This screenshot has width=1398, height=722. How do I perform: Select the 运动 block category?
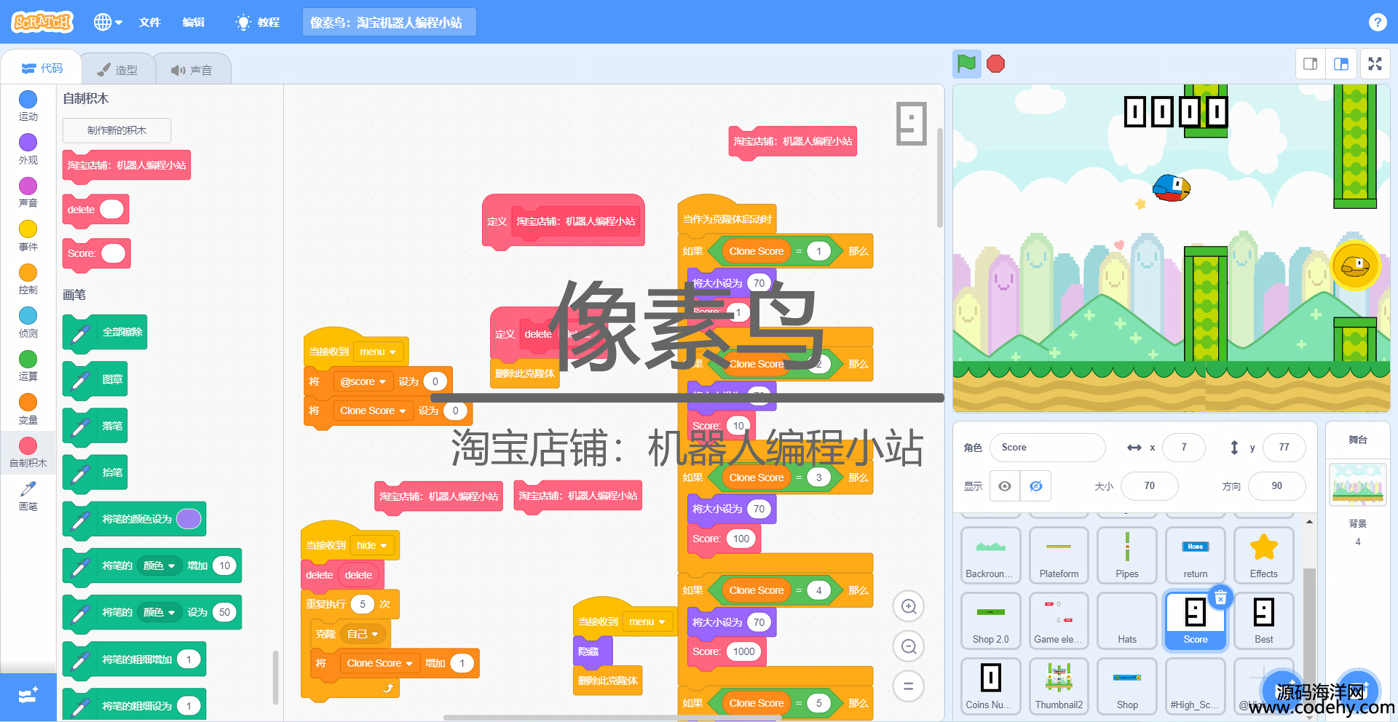click(x=28, y=105)
